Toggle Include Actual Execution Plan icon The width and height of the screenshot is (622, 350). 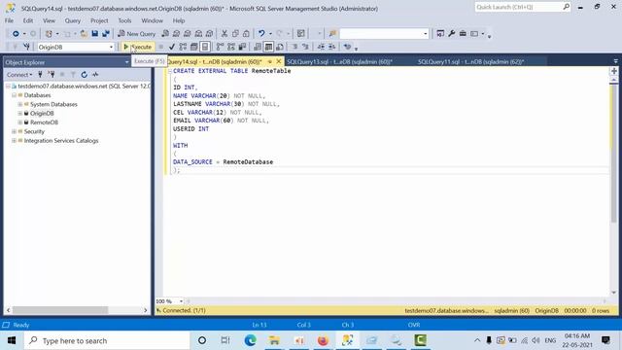[x=221, y=47]
